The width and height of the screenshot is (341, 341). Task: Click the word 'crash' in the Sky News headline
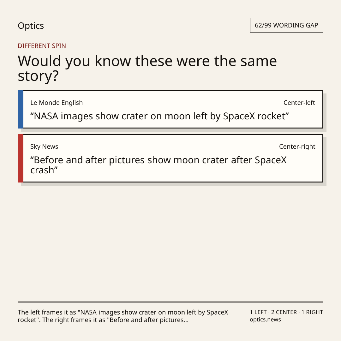pyautogui.click(x=42, y=170)
